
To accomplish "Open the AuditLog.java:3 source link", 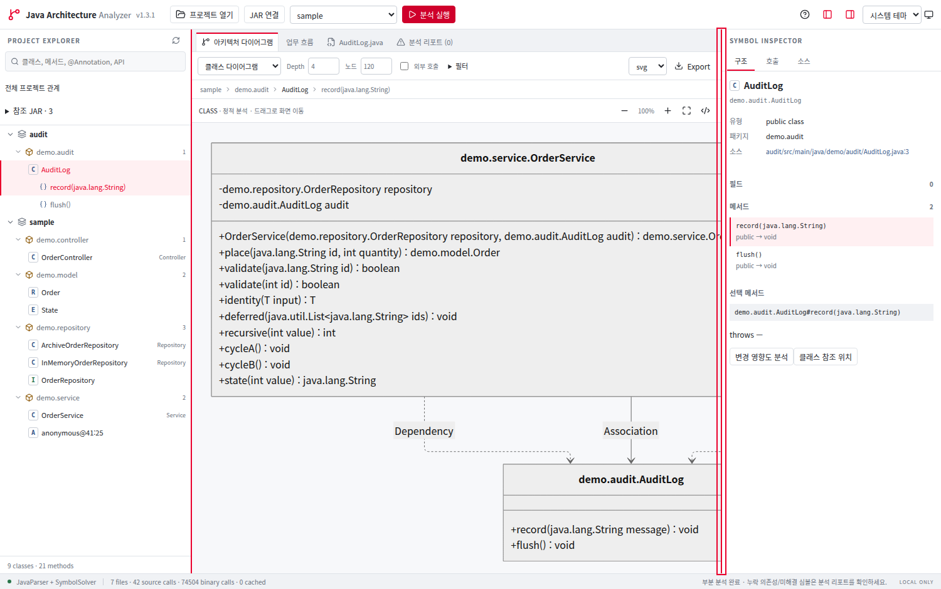I will tap(837, 152).
